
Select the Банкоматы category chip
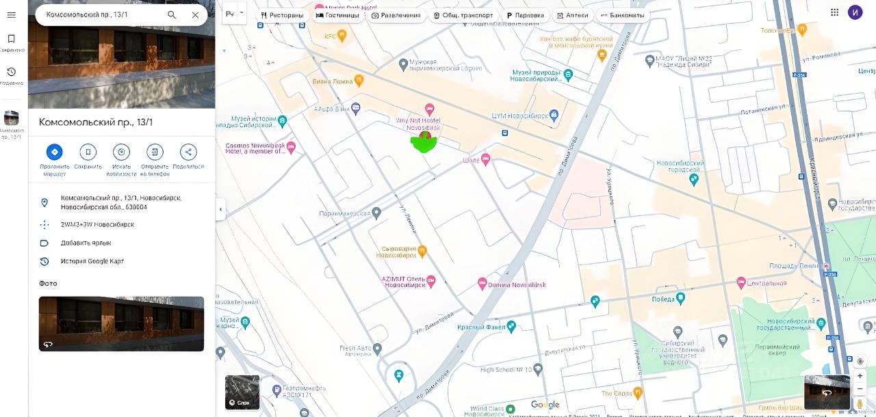[x=622, y=15]
